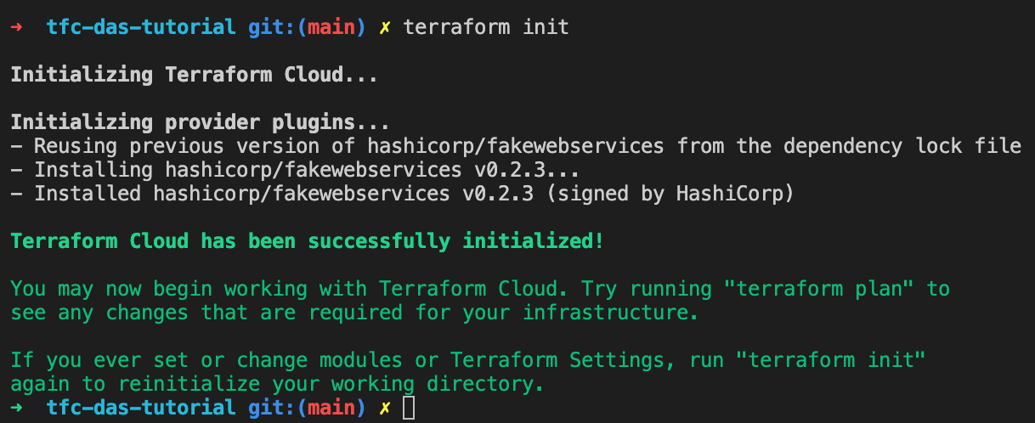
Task: Click yellow dirty-state ✗ marker on first line
Action: coord(385,27)
